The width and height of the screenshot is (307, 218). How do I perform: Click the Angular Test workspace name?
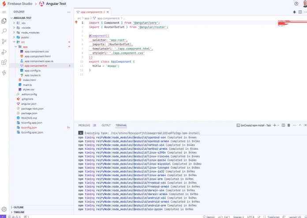[56, 4]
